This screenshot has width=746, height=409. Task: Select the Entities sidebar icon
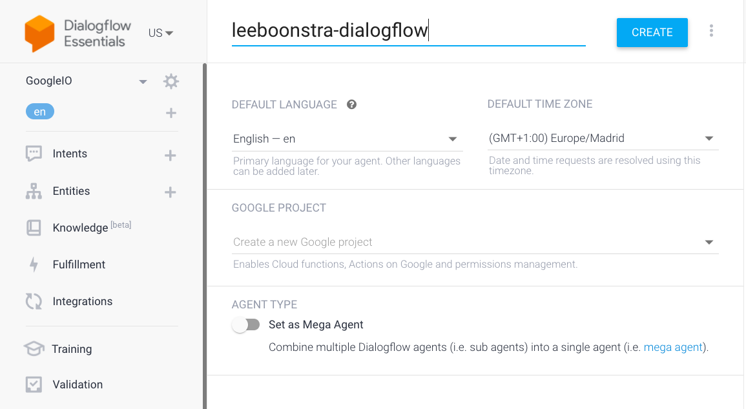pyautogui.click(x=34, y=191)
